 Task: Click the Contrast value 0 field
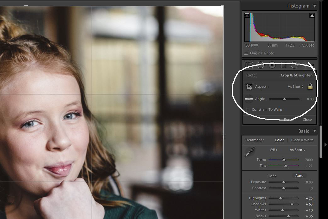point(311,188)
